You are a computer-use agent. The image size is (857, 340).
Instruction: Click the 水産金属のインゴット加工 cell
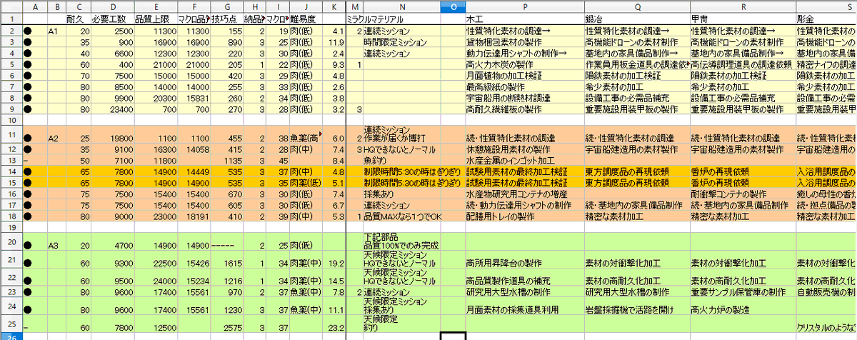(523, 161)
